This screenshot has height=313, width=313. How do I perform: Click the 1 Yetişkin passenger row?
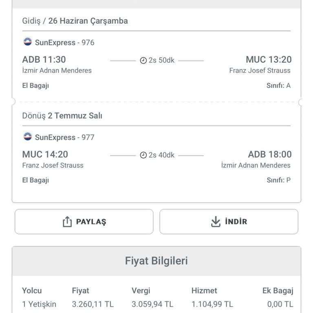click(x=39, y=304)
